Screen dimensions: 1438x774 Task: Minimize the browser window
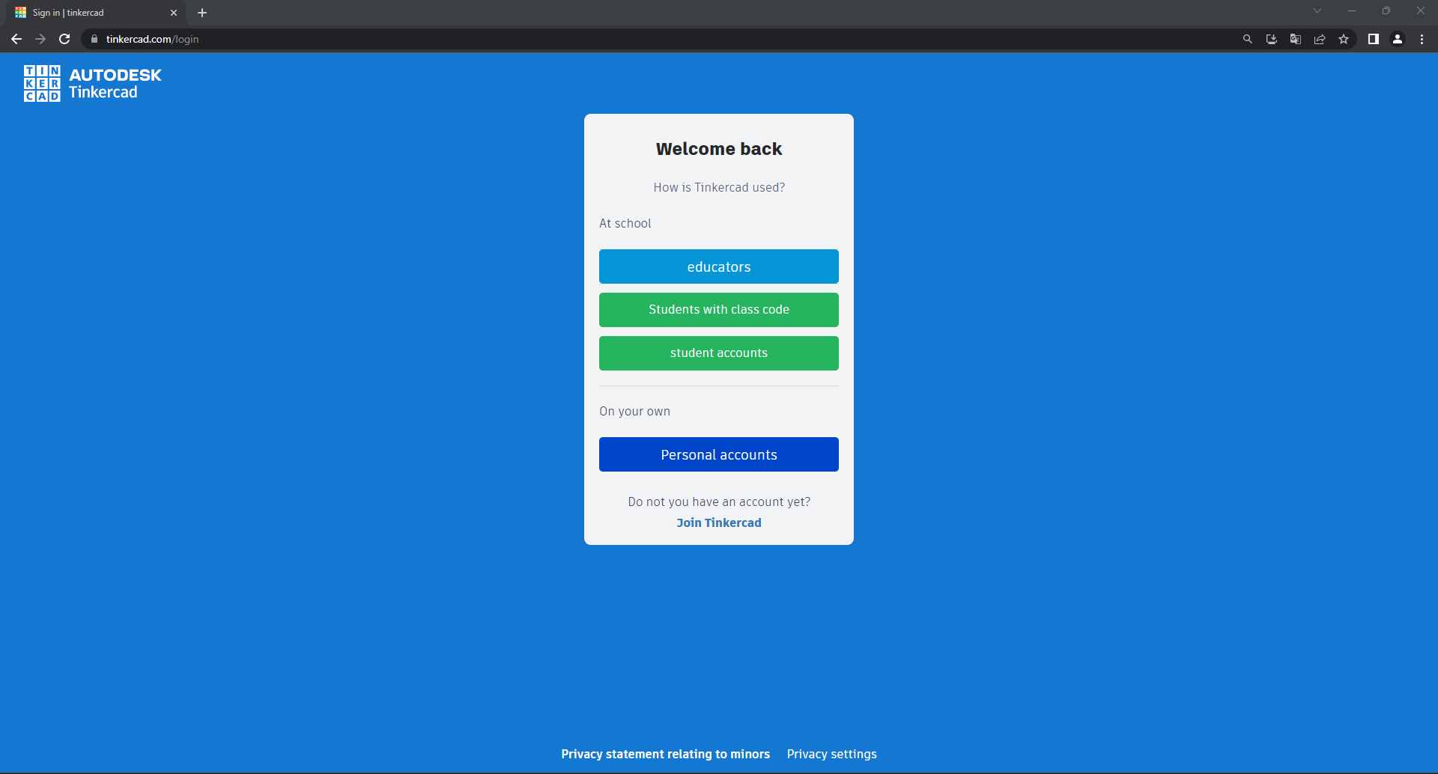tap(1352, 10)
